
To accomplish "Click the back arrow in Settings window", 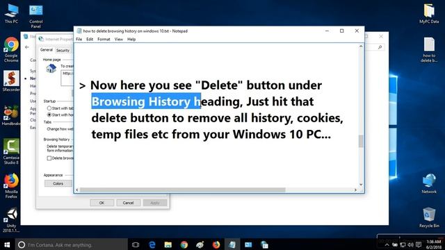I will (27, 47).
